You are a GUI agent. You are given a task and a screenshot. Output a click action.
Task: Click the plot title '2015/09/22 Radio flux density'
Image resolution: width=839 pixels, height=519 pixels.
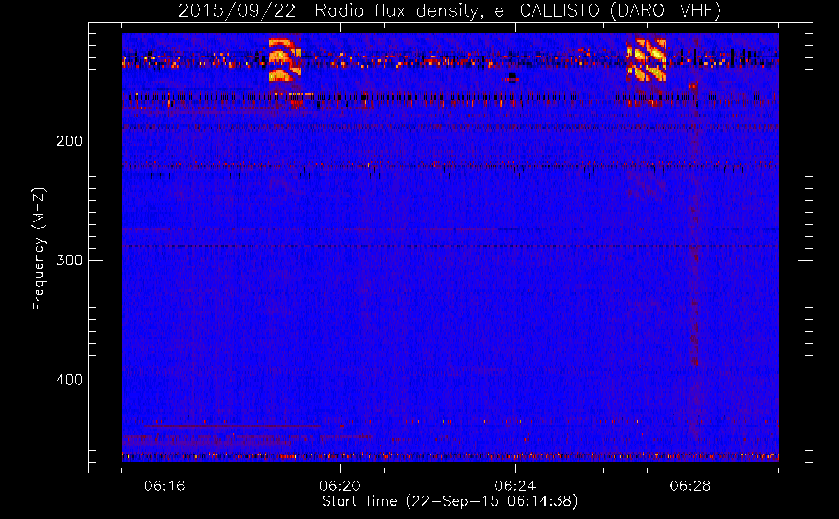pyautogui.click(x=450, y=10)
